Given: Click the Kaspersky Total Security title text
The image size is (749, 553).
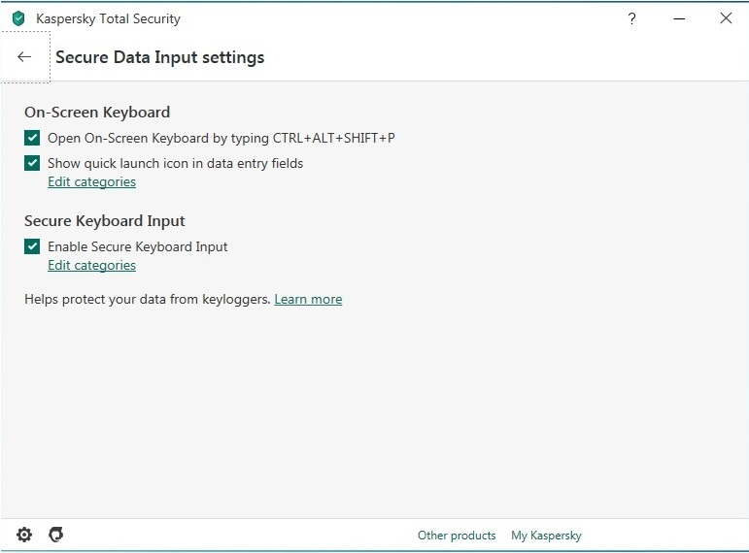Looking at the screenshot, I should point(108,18).
